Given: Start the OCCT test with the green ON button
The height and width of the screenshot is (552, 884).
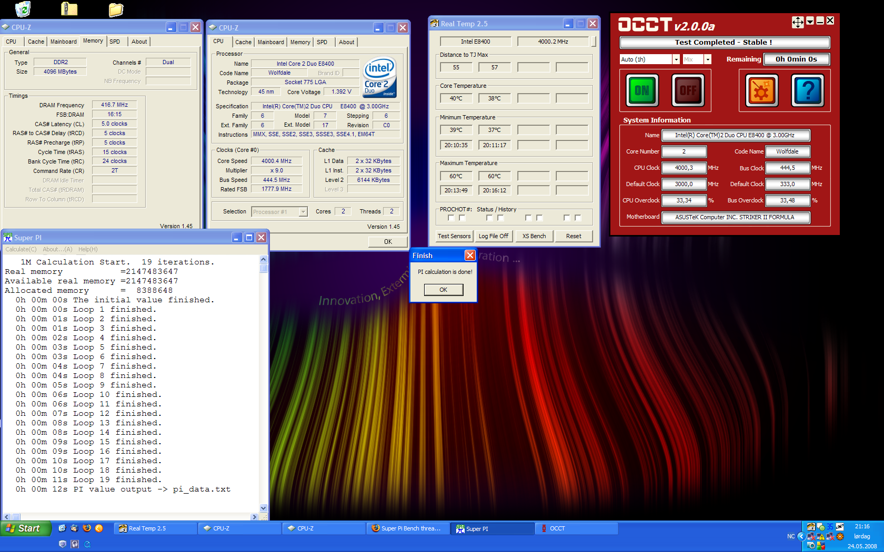Looking at the screenshot, I should [642, 90].
